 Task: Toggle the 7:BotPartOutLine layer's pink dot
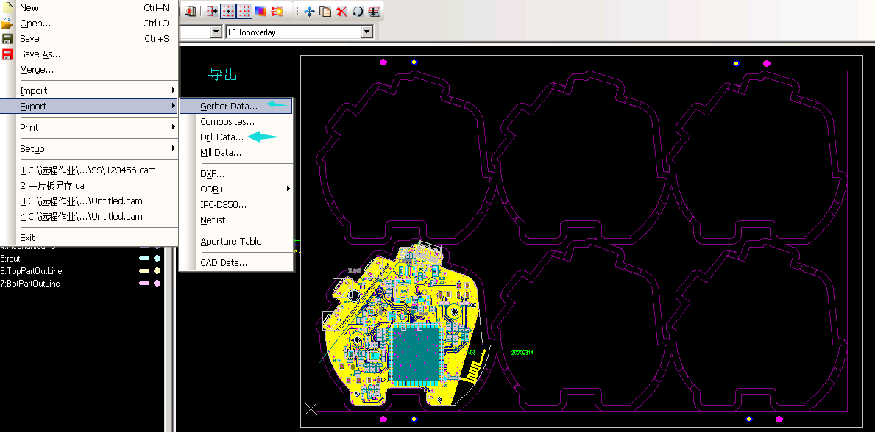click(157, 284)
